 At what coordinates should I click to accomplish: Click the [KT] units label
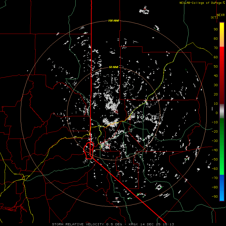pyautogui.click(x=214, y=17)
